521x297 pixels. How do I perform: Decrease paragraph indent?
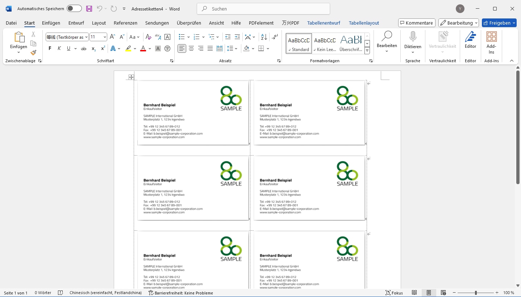(x=228, y=37)
